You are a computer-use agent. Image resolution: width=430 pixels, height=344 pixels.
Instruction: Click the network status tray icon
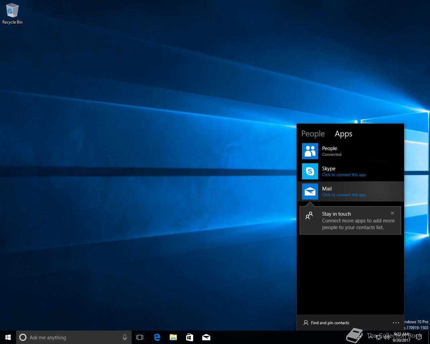pyautogui.click(x=378, y=337)
